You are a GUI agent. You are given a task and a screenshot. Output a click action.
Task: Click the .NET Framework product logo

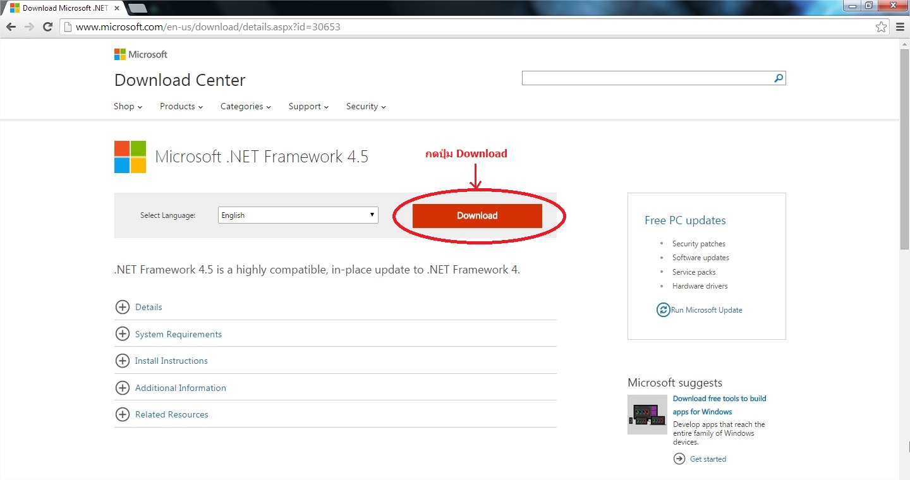pyautogui.click(x=130, y=157)
